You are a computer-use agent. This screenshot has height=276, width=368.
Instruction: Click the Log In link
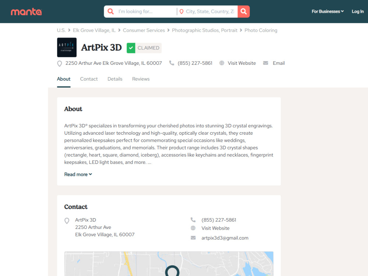357,11
